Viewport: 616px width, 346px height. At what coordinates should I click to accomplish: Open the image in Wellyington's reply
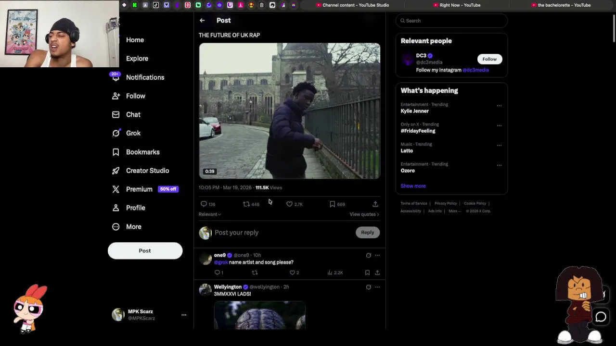point(260,315)
